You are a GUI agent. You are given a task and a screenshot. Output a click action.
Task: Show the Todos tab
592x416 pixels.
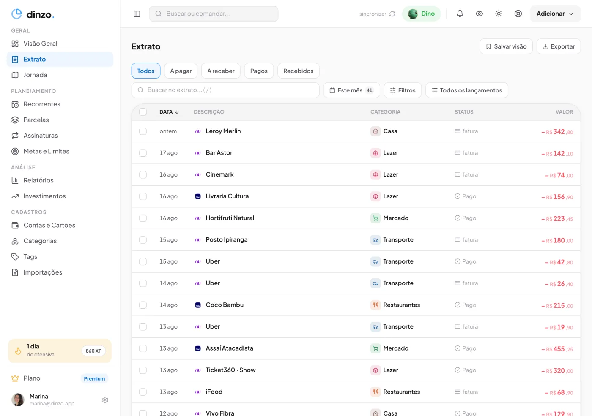point(146,71)
